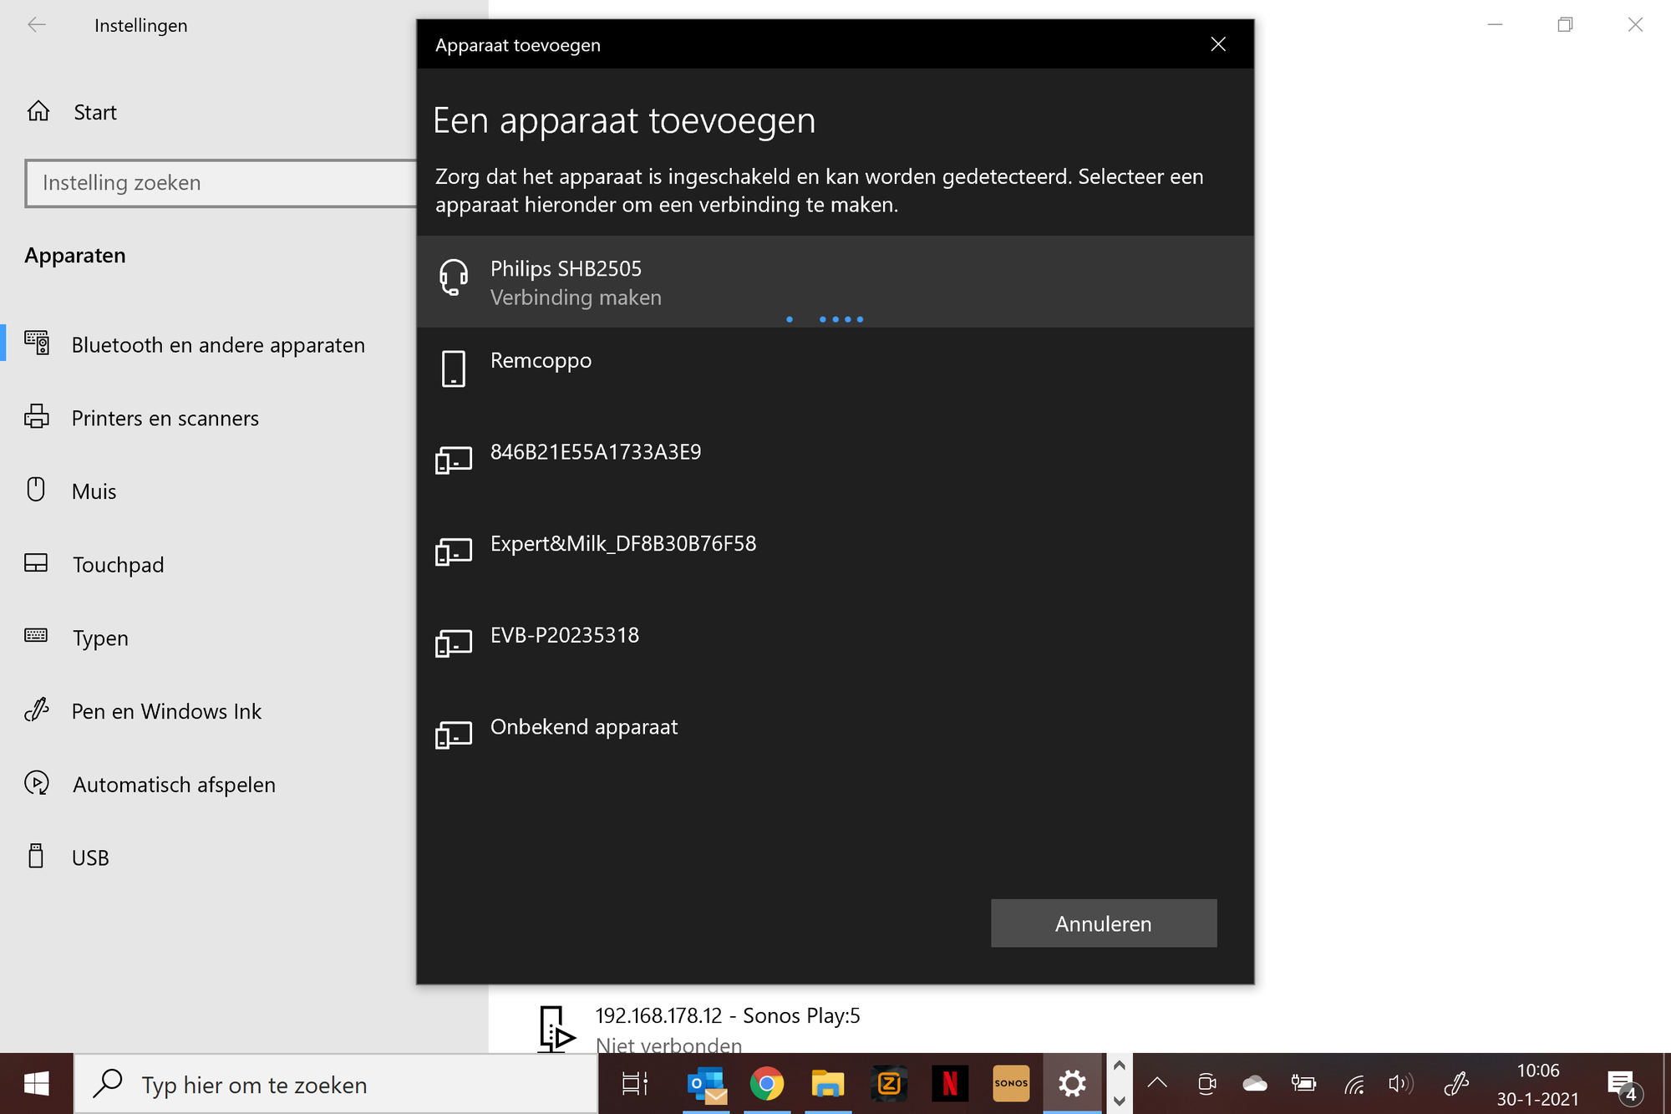Click the pen icon in sidebar
Screen dimensions: 1671x1114
37,710
